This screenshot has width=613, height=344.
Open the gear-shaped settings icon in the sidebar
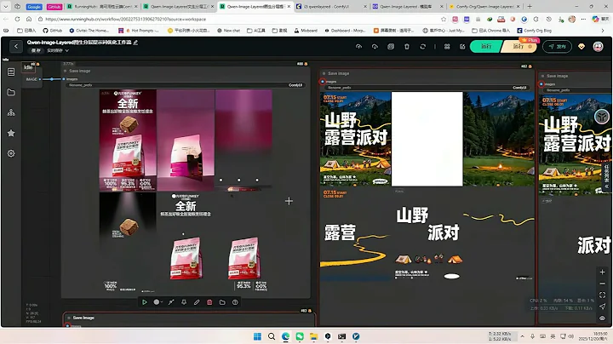coord(11,153)
